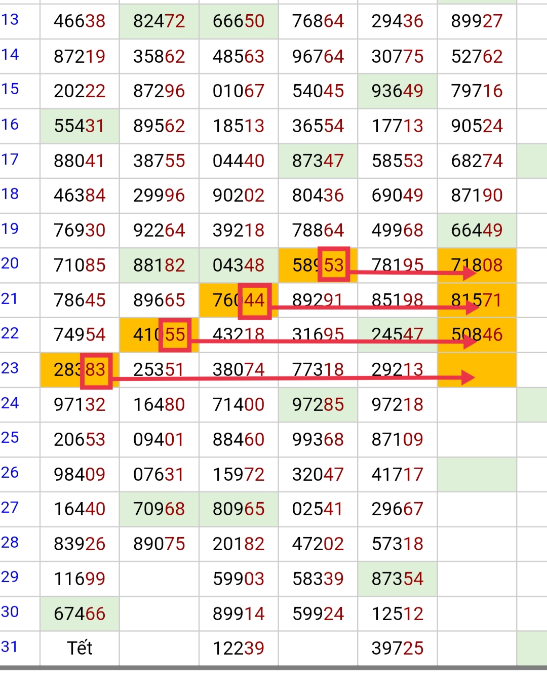Click the red-boxed number 44
The image size is (547, 684).
click(254, 300)
